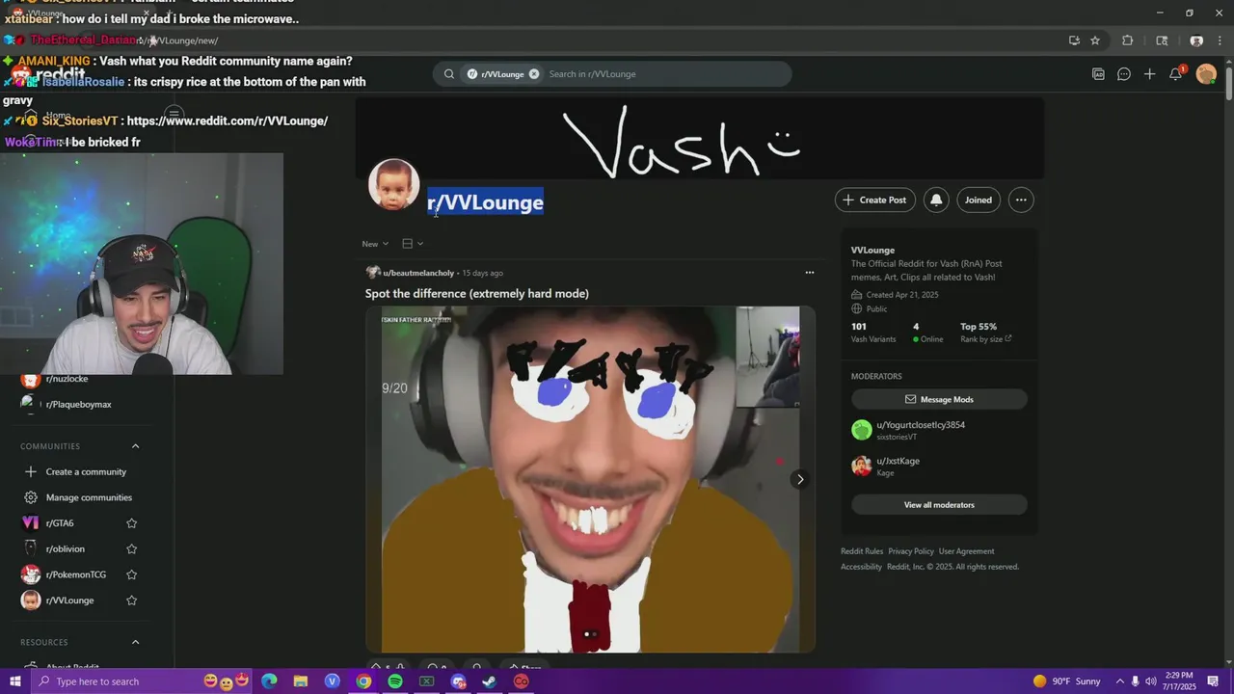
Task: Toggle community notification bell next to Joined
Action: point(935,200)
